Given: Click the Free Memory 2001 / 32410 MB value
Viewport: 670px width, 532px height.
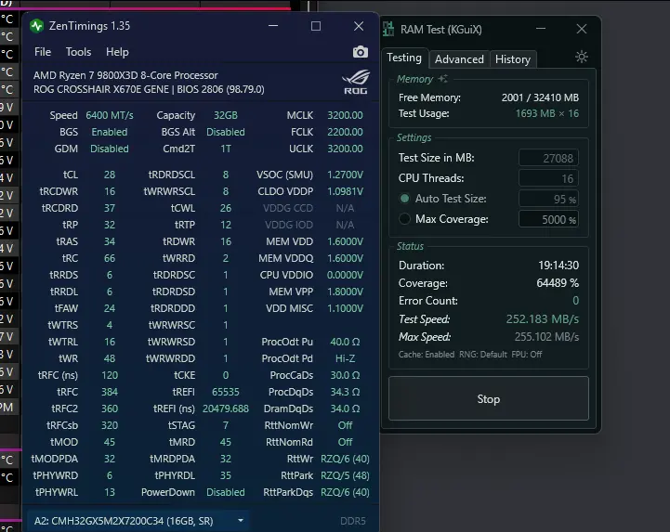Looking at the screenshot, I should pos(540,97).
